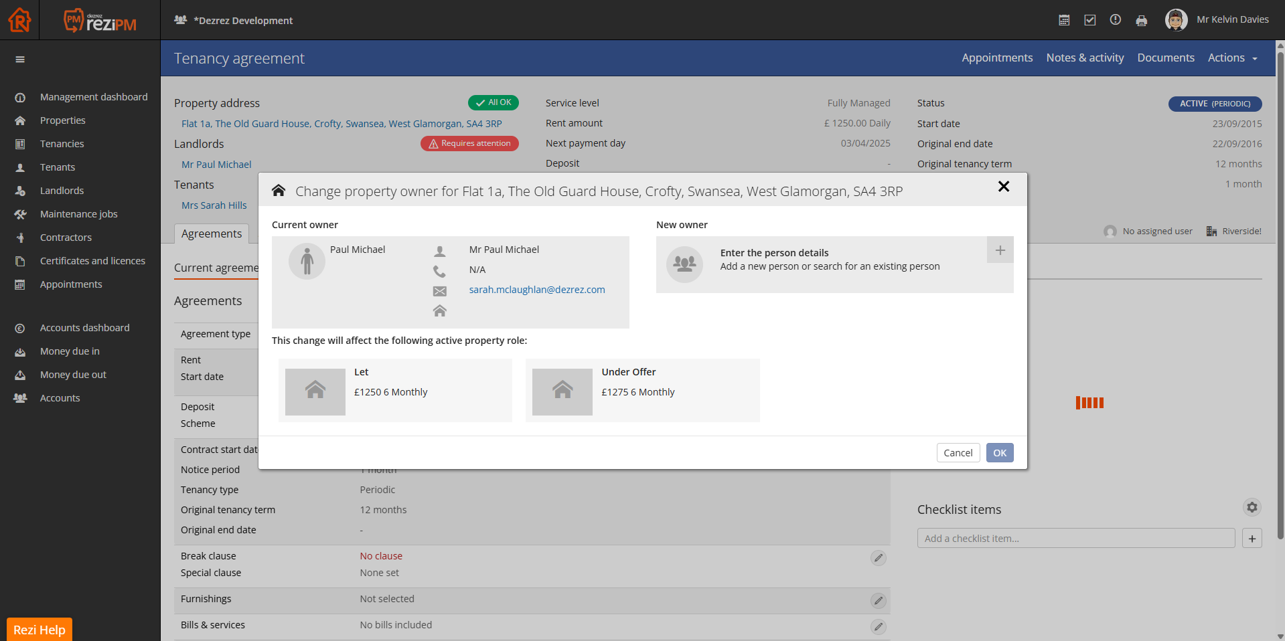Confirm with the OK button

pyautogui.click(x=1000, y=453)
